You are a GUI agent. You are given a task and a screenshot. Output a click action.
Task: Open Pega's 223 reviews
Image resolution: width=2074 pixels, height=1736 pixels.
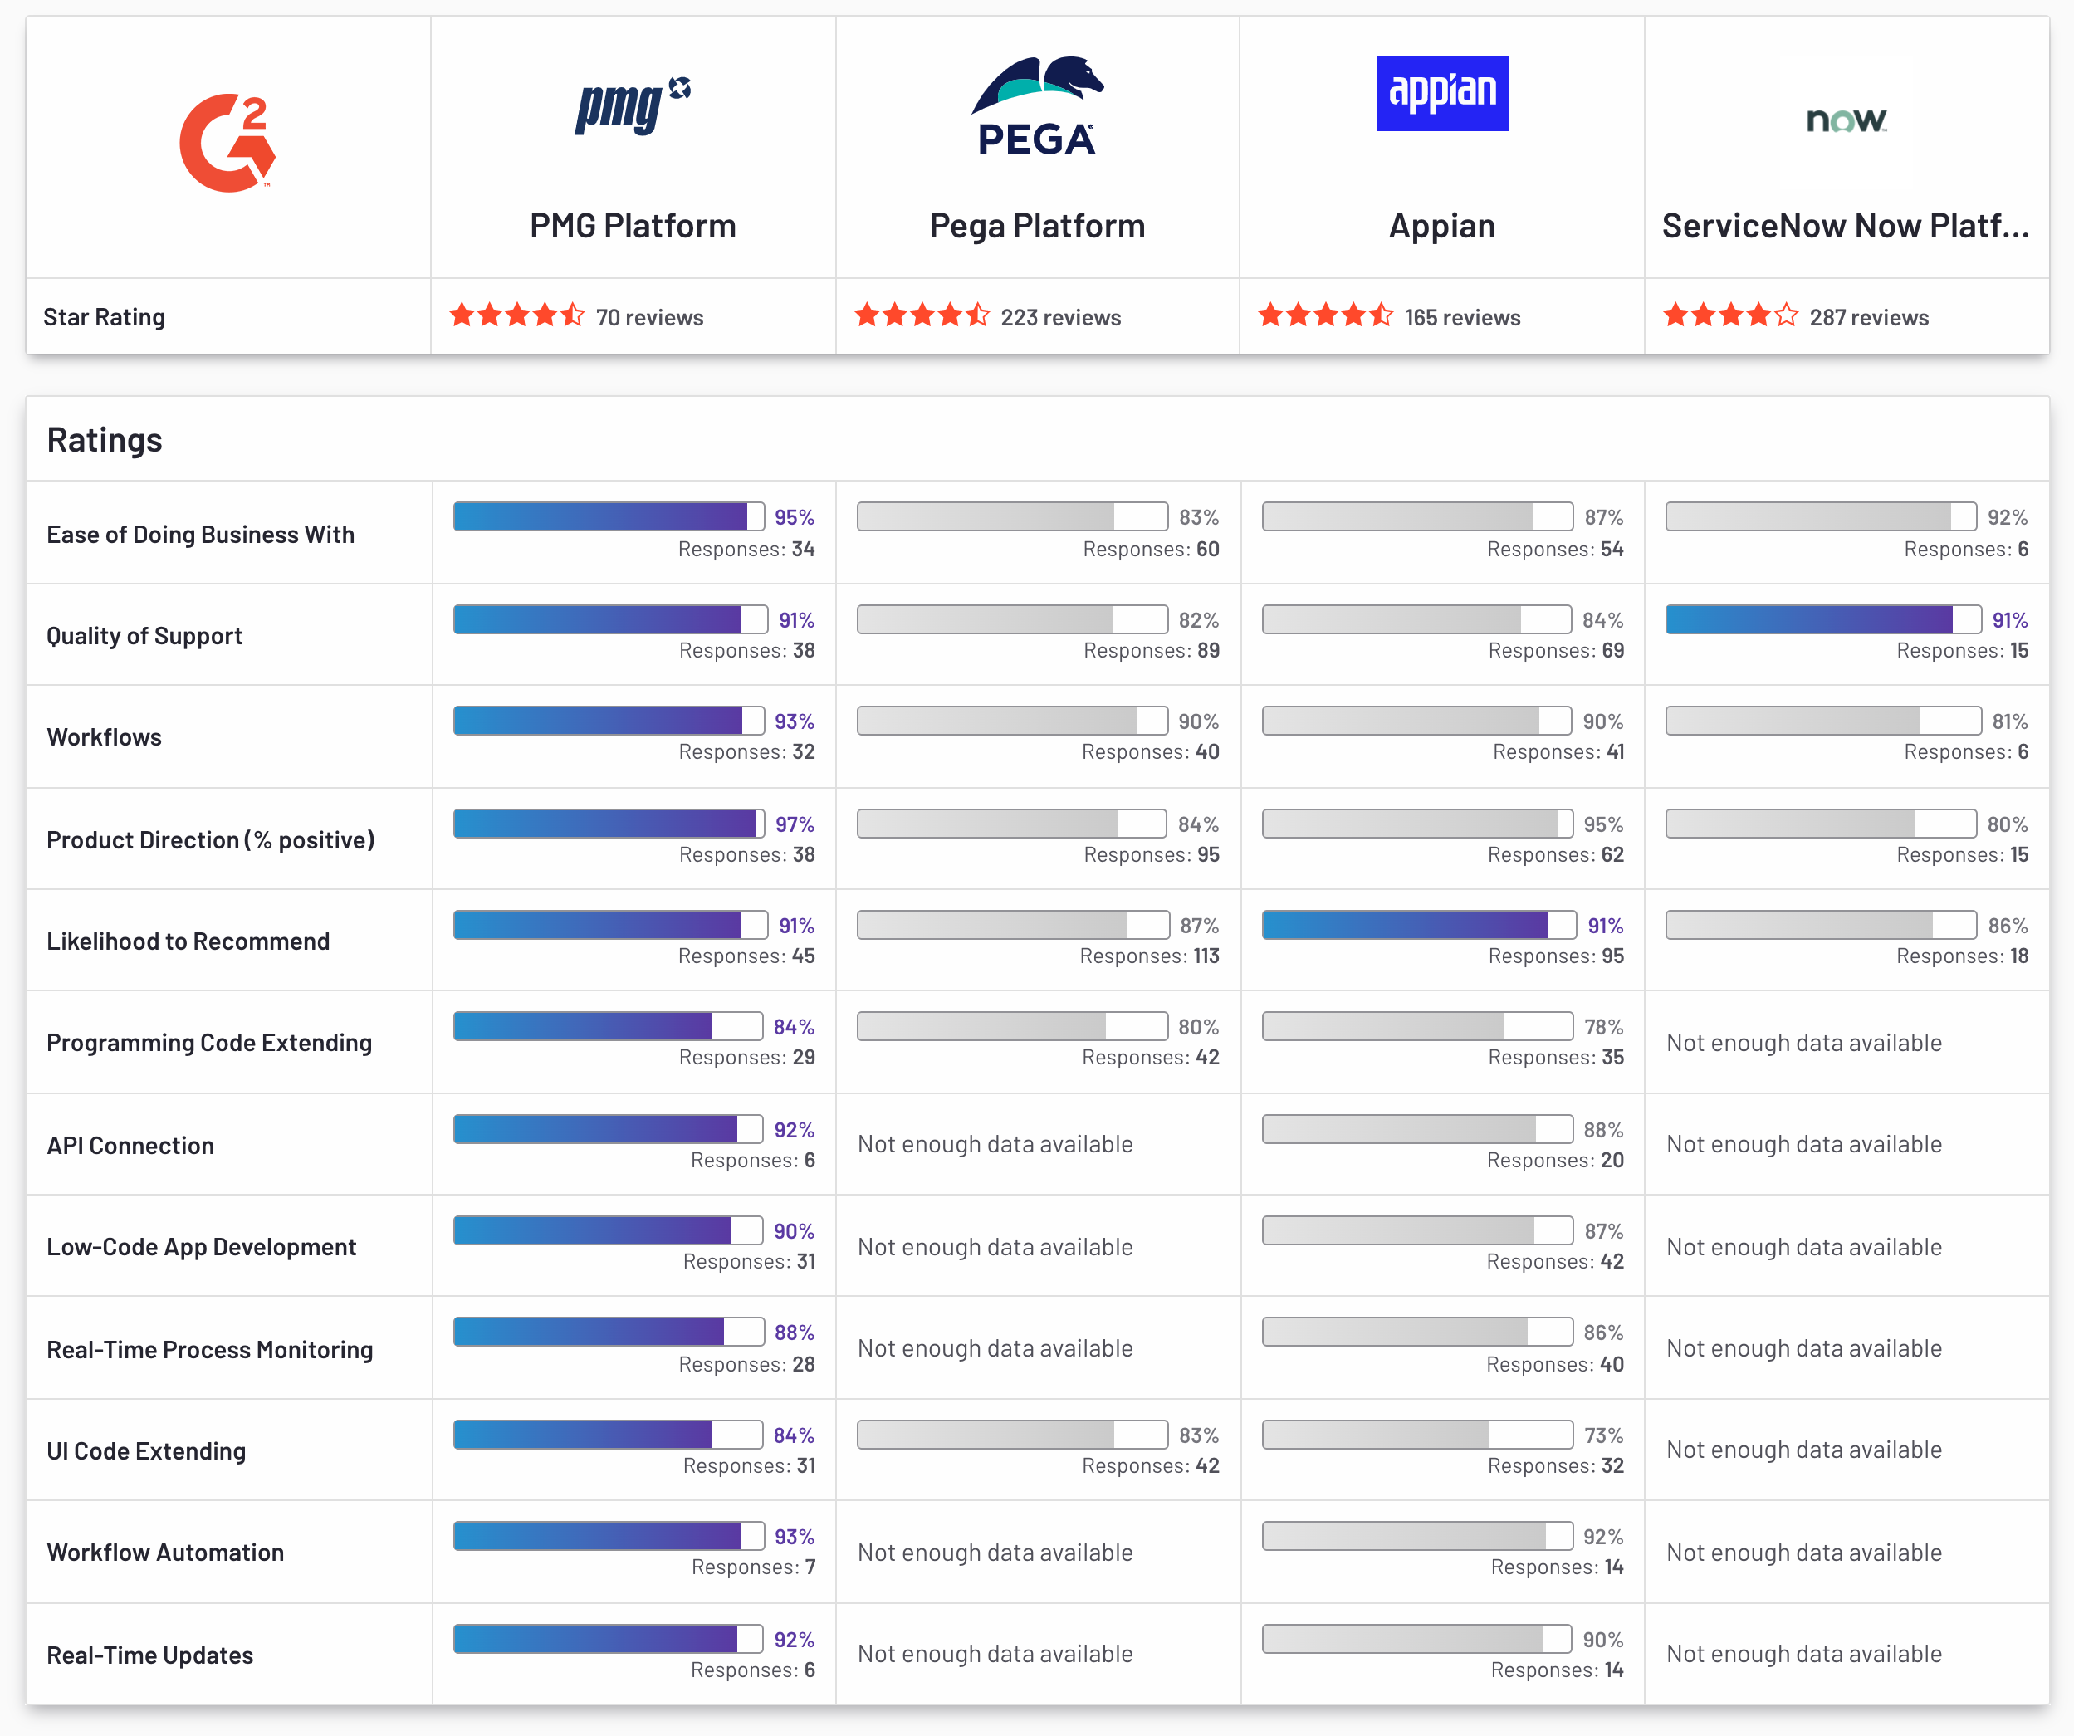tap(1061, 318)
